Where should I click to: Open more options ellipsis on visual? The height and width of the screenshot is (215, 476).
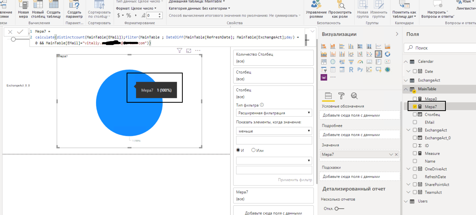click(198, 51)
